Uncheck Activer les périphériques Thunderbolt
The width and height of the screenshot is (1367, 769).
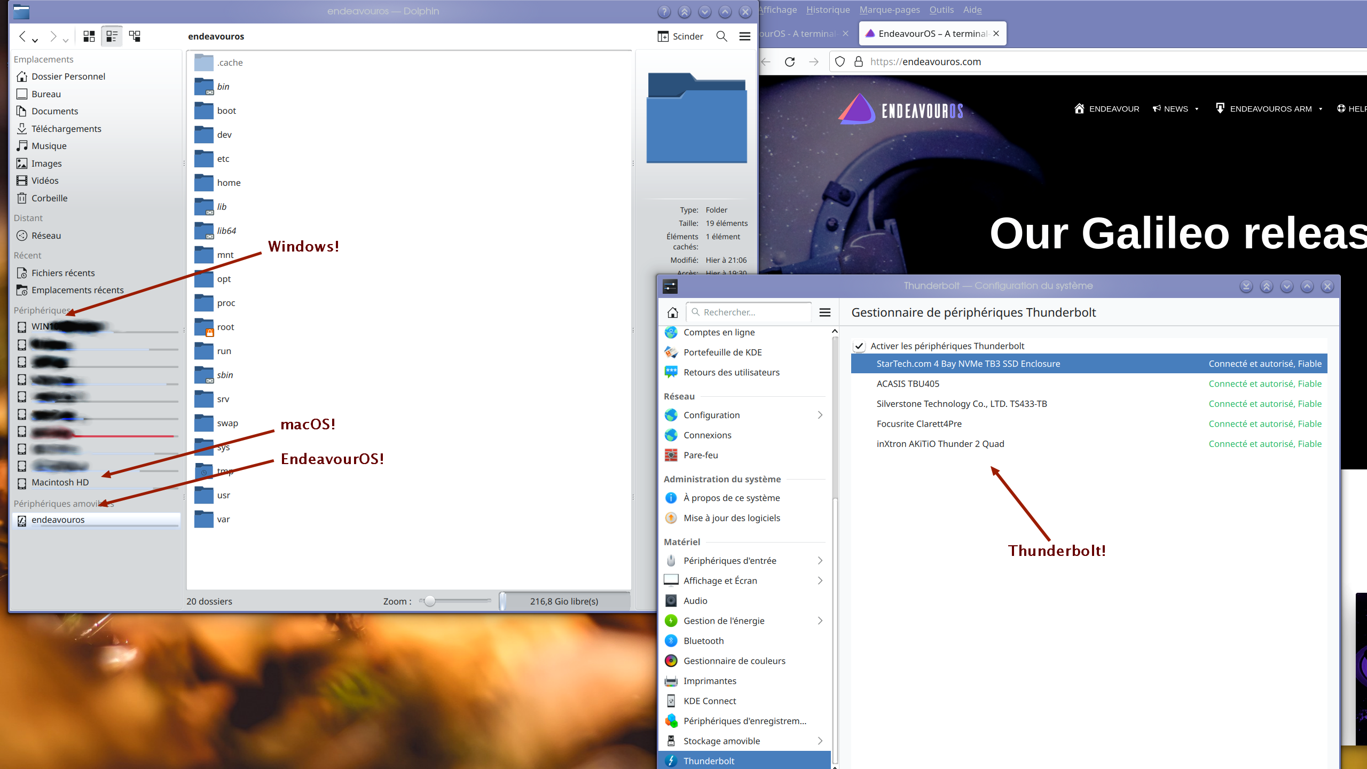(x=859, y=346)
